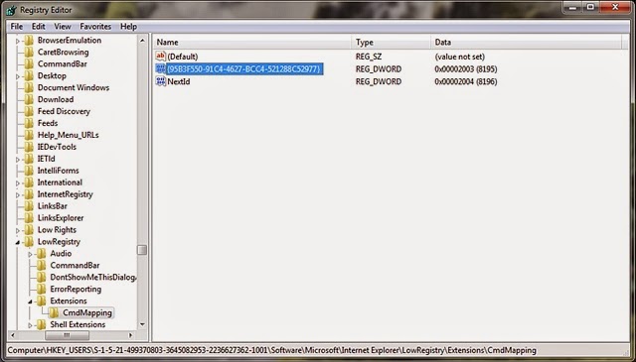This screenshot has height=362, width=636.
Task: Click the data 0x00002003 (8195)
Action: 466,68
